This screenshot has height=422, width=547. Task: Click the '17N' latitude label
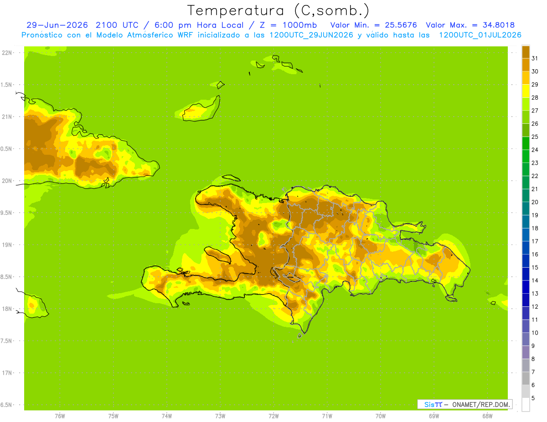pyautogui.click(x=7, y=373)
